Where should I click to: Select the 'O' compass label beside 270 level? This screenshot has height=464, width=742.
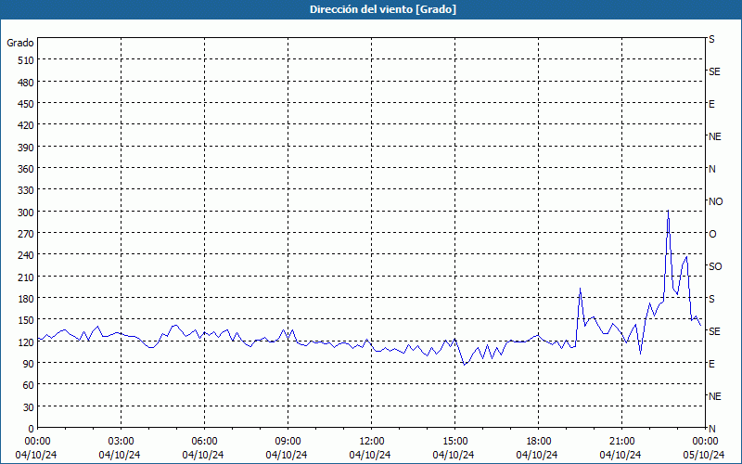(x=712, y=234)
